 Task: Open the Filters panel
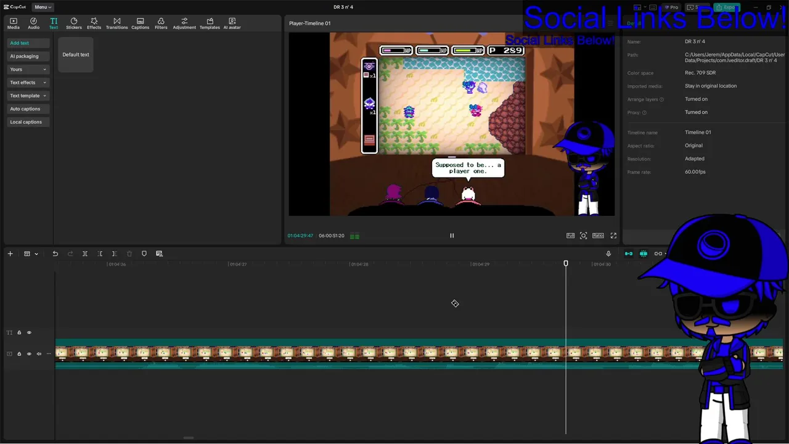tap(161, 23)
